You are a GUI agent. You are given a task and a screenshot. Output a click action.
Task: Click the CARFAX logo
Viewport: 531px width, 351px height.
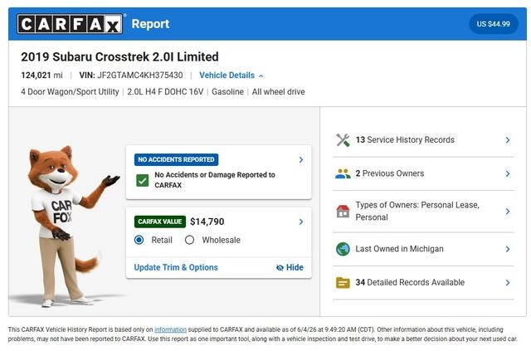[x=70, y=24]
